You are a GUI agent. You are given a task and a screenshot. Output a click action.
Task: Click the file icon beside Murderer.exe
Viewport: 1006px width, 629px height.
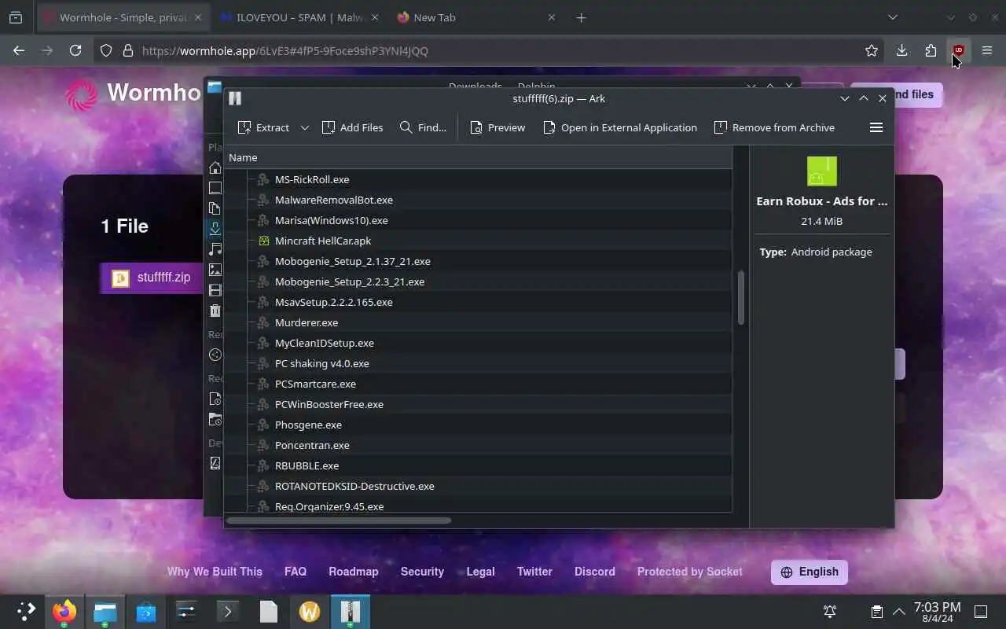pos(263,322)
